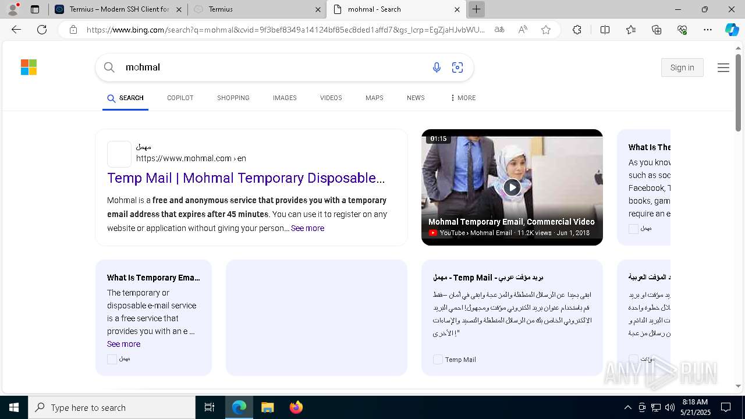
Task: Open Windows Start menu
Action: pos(14,407)
